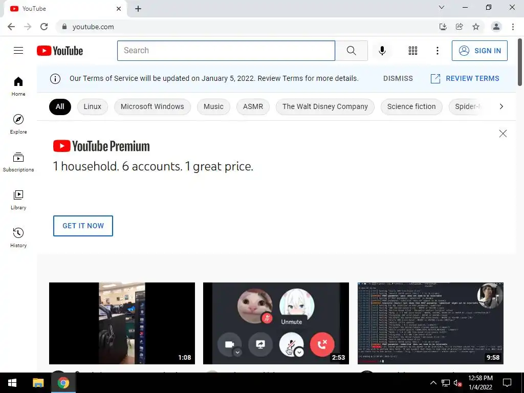
Task: Go forward in the browser
Action: [28, 27]
